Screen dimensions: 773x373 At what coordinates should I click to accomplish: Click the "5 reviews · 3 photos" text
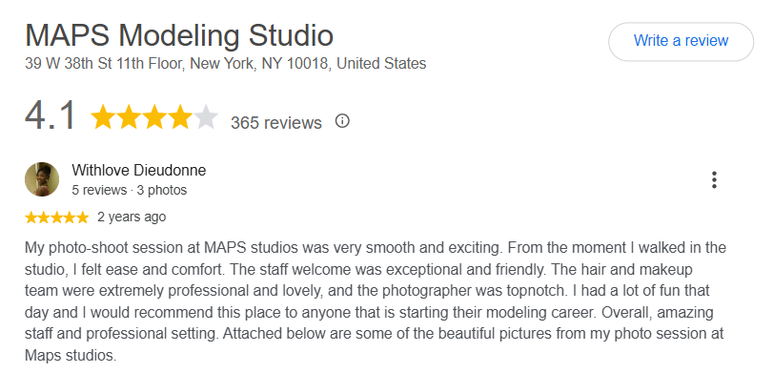click(130, 190)
